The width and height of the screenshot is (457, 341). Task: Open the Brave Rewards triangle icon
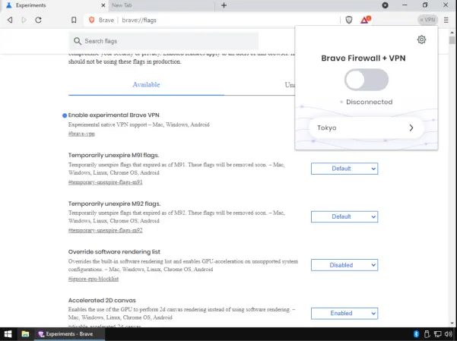tap(365, 20)
